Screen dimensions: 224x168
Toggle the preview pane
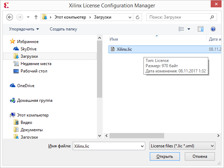(201, 29)
